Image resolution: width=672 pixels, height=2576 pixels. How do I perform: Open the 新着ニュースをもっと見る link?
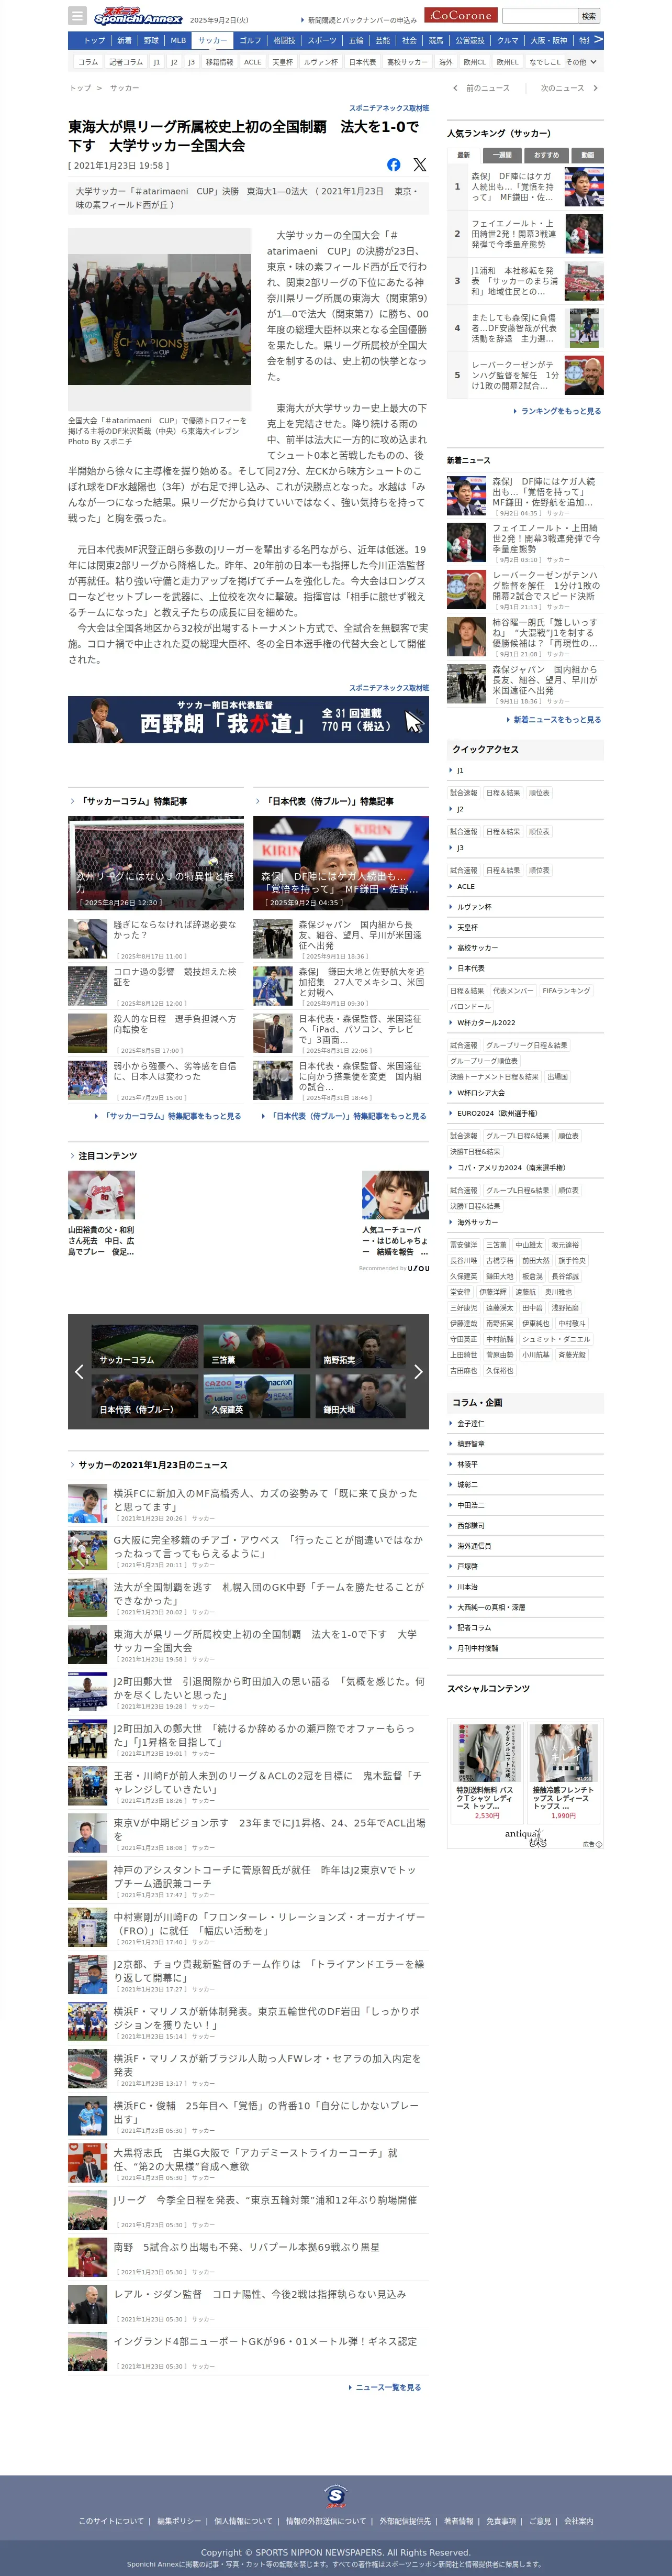(x=554, y=719)
